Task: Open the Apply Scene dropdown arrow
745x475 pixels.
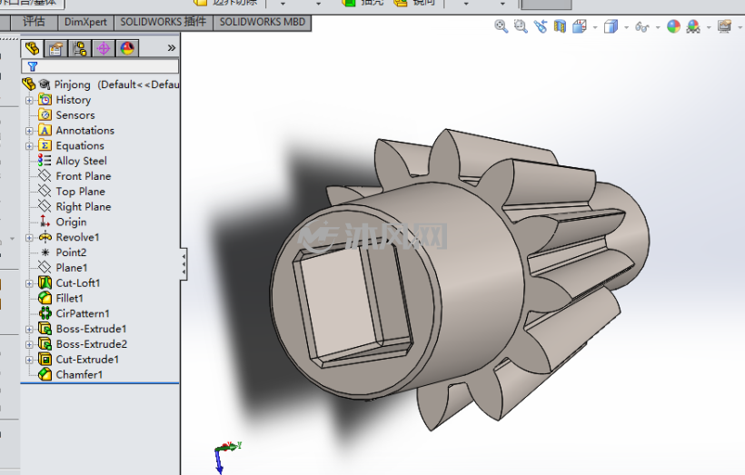Action: pos(709,27)
